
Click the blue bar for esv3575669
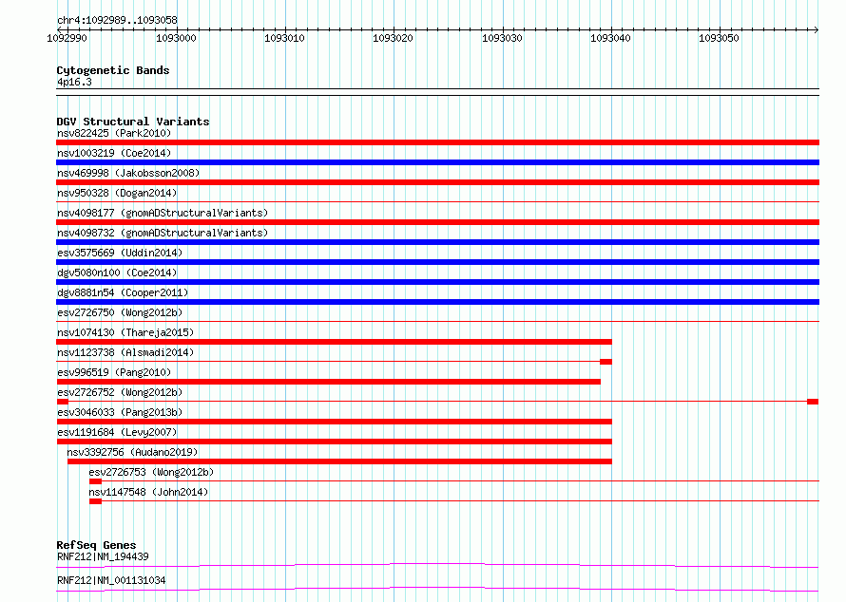click(437, 262)
